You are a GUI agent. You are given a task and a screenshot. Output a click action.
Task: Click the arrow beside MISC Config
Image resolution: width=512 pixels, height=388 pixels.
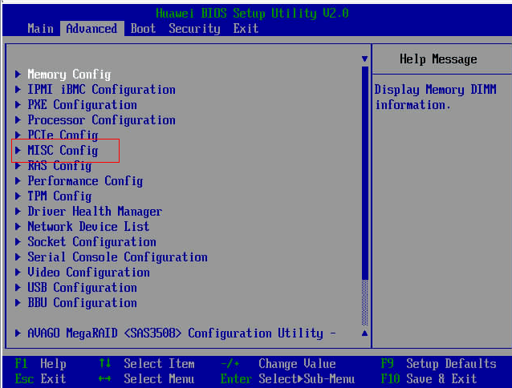(x=18, y=150)
